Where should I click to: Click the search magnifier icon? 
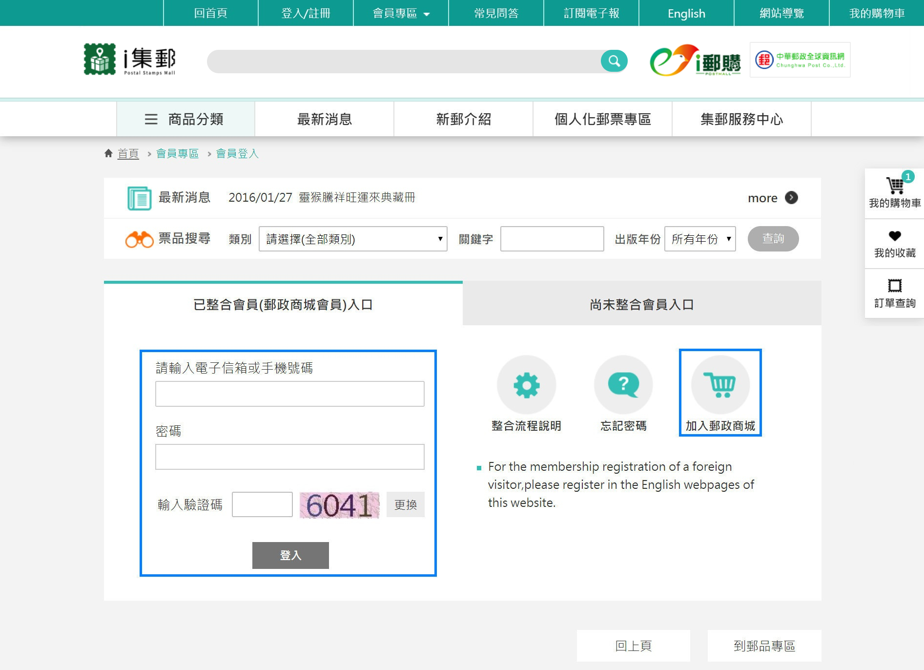(614, 61)
